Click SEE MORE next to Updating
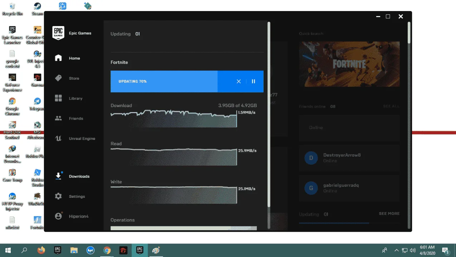This screenshot has width=456, height=257. pyautogui.click(x=389, y=213)
